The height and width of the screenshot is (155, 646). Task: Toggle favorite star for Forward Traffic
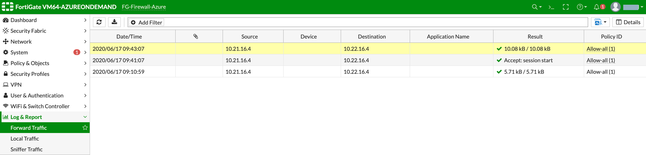point(85,128)
